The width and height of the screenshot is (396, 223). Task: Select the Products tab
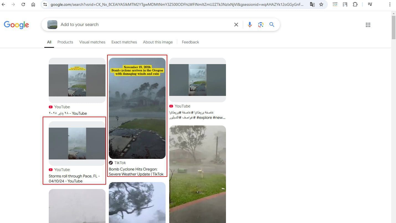point(65,42)
